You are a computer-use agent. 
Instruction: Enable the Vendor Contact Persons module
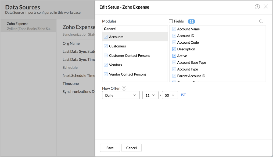[106, 74]
